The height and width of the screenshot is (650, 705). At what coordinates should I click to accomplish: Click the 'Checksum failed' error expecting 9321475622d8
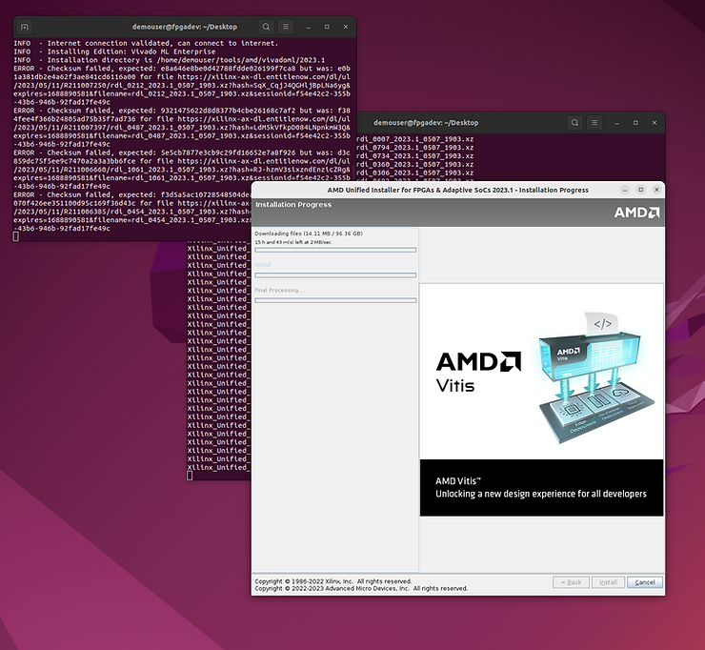[x=182, y=128]
